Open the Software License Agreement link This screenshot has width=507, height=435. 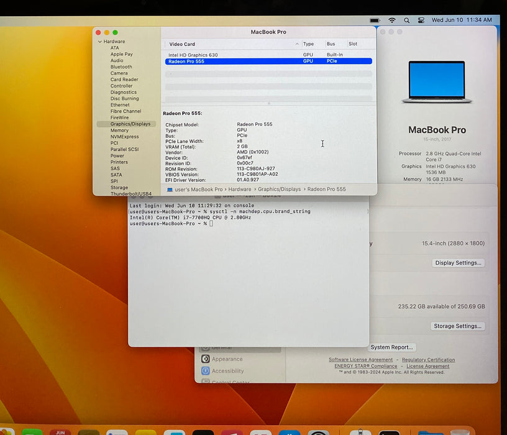click(x=360, y=360)
